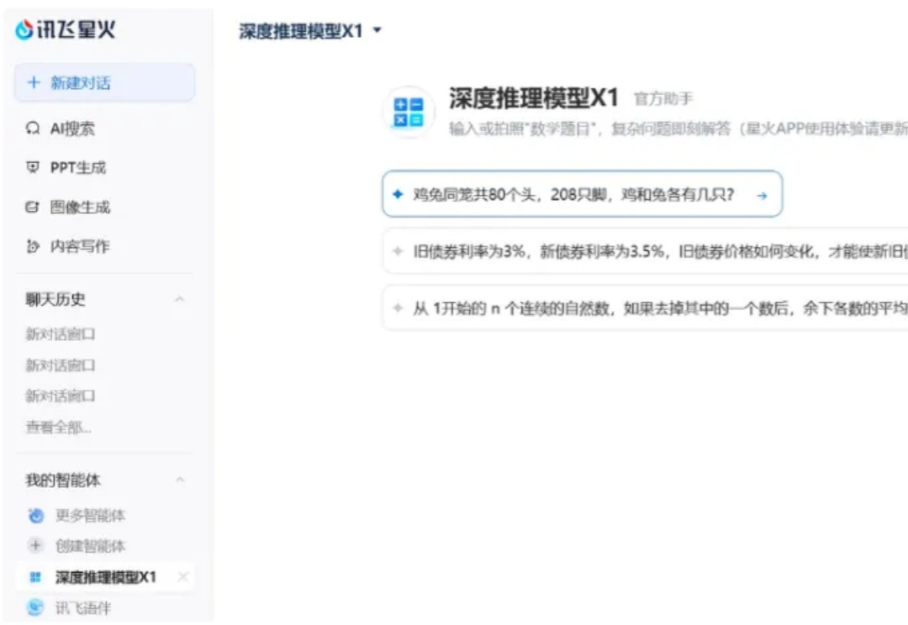908x625 pixels.
Task: Click the 讯飞语伴 avatar icon
Action: pyautogui.click(x=36, y=607)
